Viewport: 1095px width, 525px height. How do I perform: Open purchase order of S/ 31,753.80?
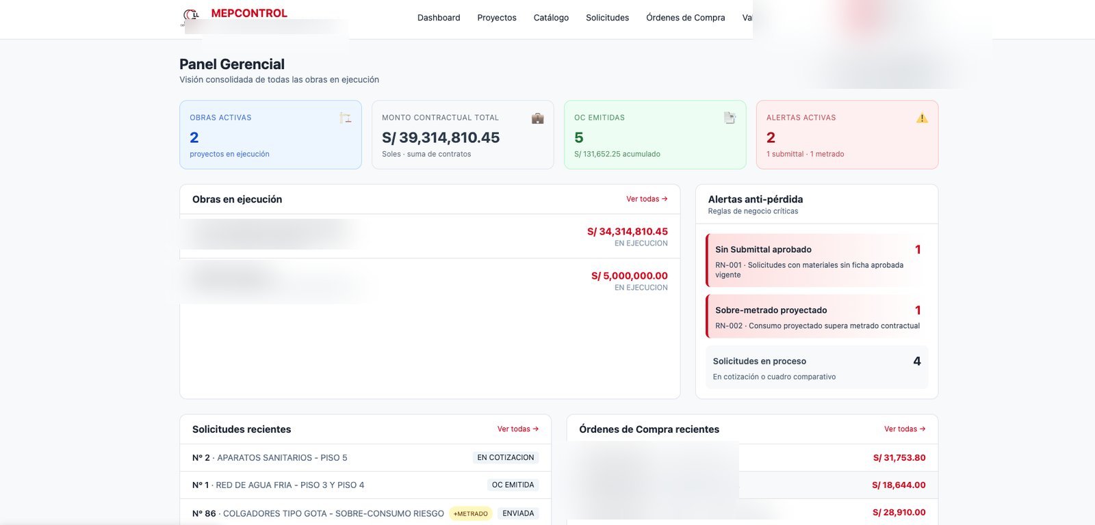pos(752,458)
